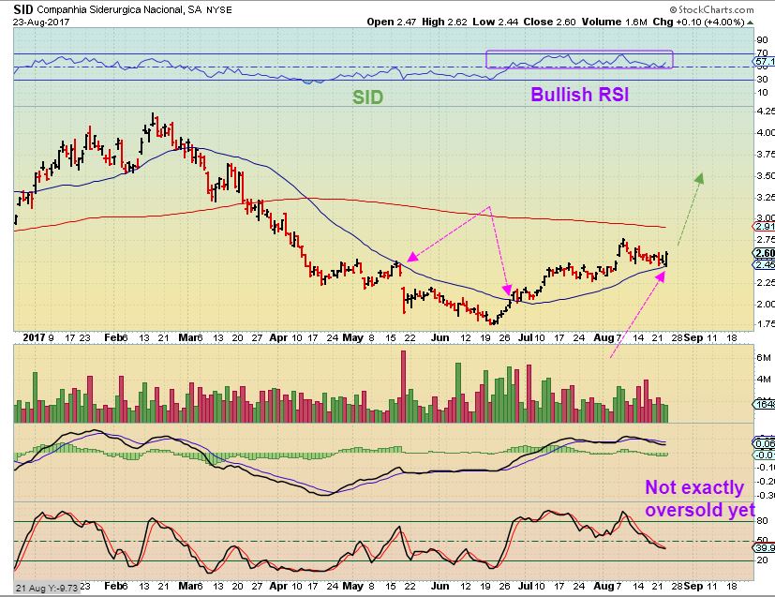
Task: Click the Sep label under the price panel
Action: (693, 337)
